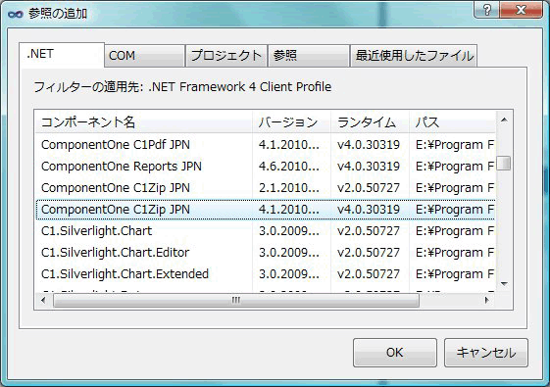Click the vertical scrollbar down arrow

[x=504, y=283]
